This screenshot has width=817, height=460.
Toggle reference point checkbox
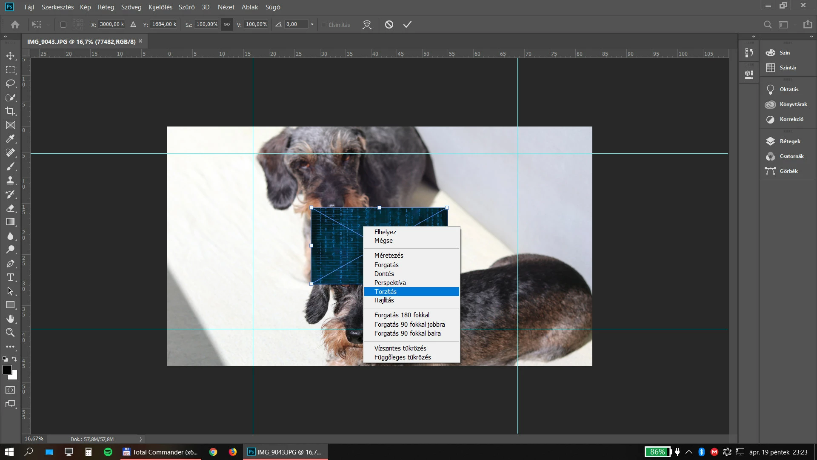point(63,25)
